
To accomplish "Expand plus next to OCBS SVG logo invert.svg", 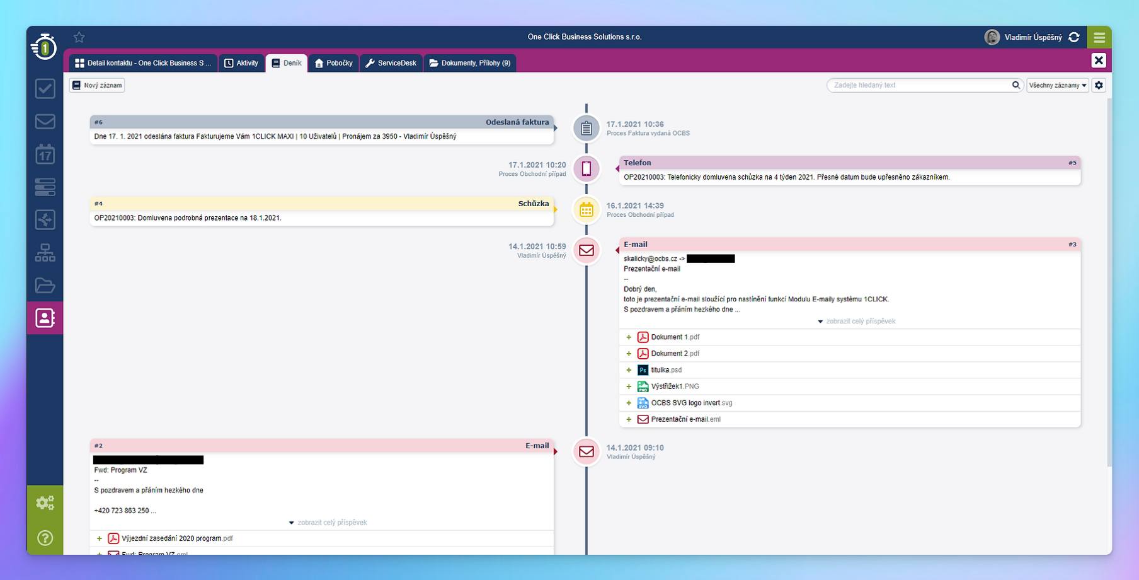I will [629, 403].
